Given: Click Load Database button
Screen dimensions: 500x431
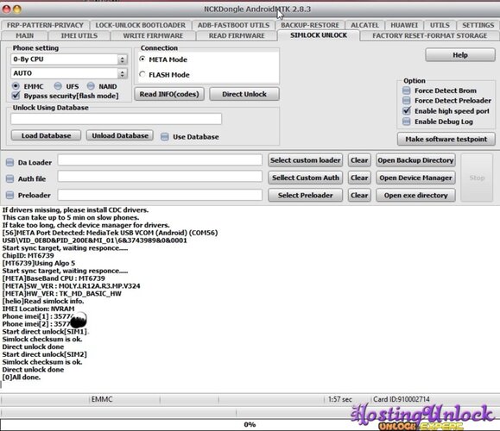Looking at the screenshot, I should coord(47,135).
